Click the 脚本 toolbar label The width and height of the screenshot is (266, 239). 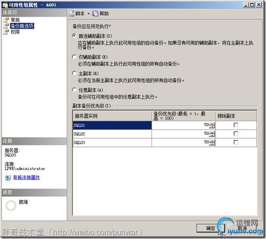pos(80,13)
